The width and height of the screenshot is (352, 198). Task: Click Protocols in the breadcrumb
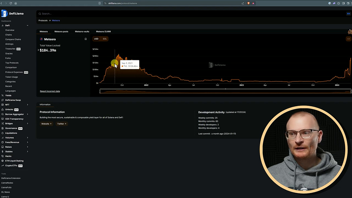pyautogui.click(x=43, y=20)
